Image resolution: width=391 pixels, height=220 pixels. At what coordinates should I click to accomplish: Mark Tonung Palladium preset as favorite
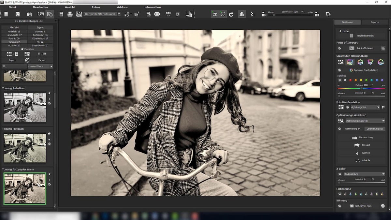[x=49, y=93]
